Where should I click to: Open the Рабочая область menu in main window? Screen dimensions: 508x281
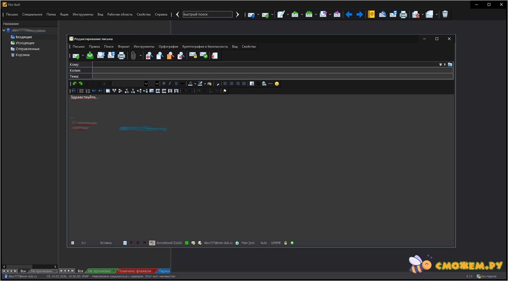[119, 14]
